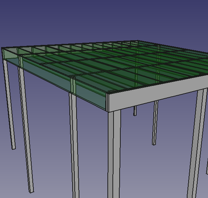Pick the green stub above middle-left column
Viewport: 208px width, 198px height.
point(73,85)
